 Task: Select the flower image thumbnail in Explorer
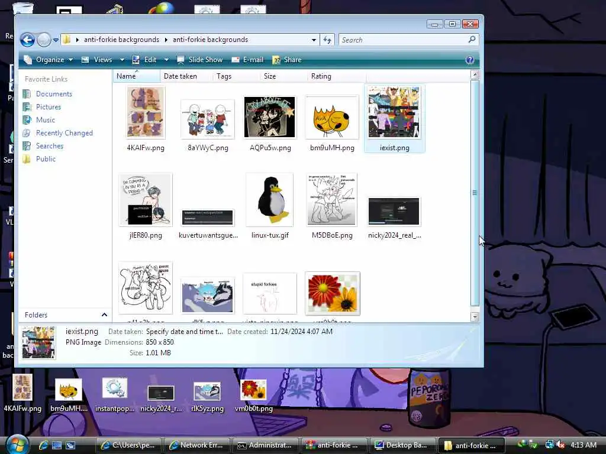click(x=333, y=293)
